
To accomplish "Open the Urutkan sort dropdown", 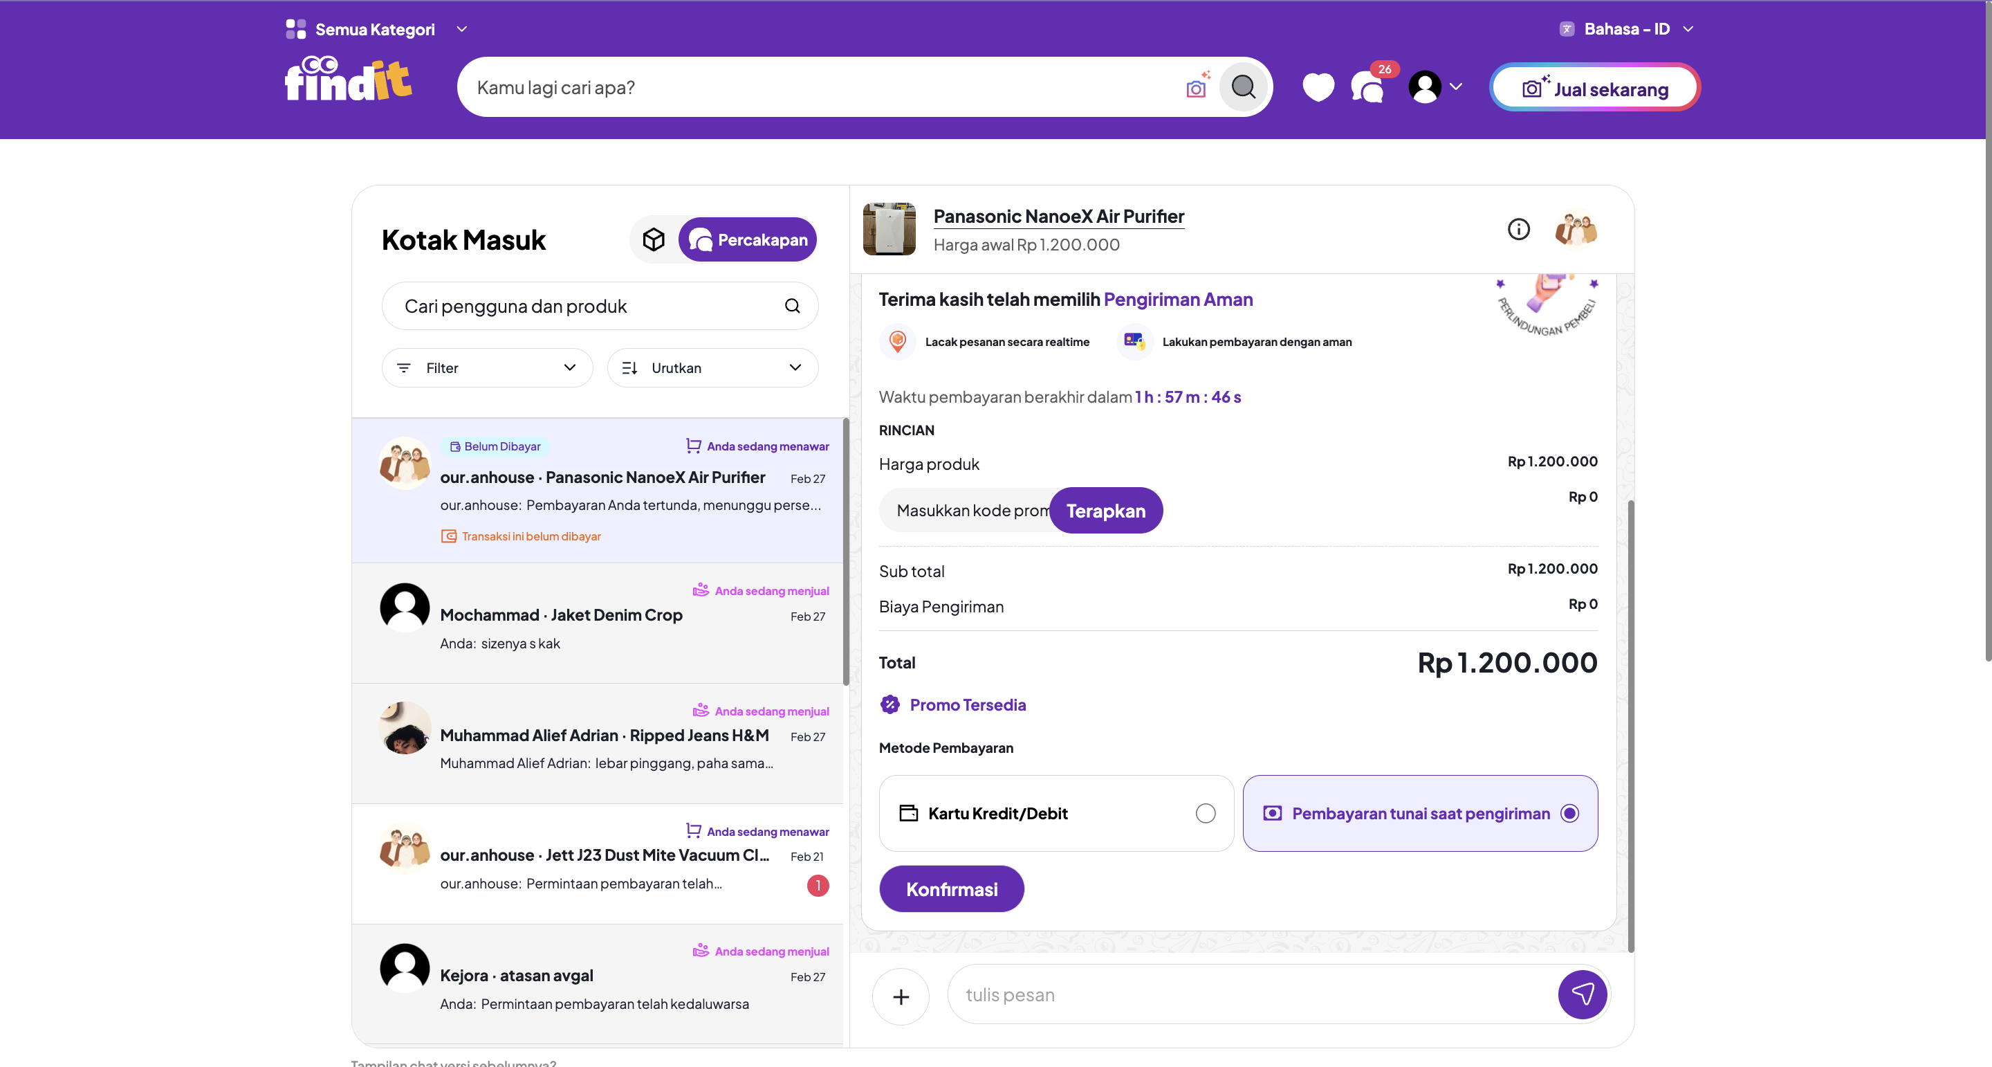I will pos(712,367).
